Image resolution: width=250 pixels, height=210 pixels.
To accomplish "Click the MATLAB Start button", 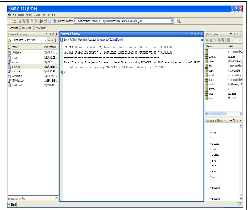I will [12, 204].
